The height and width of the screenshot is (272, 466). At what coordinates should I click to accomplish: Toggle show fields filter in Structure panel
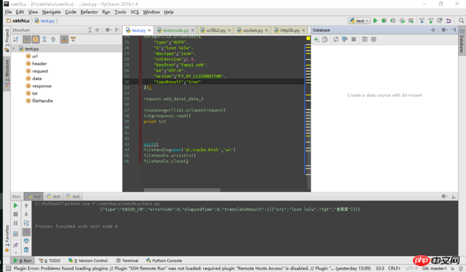[x=36, y=40]
